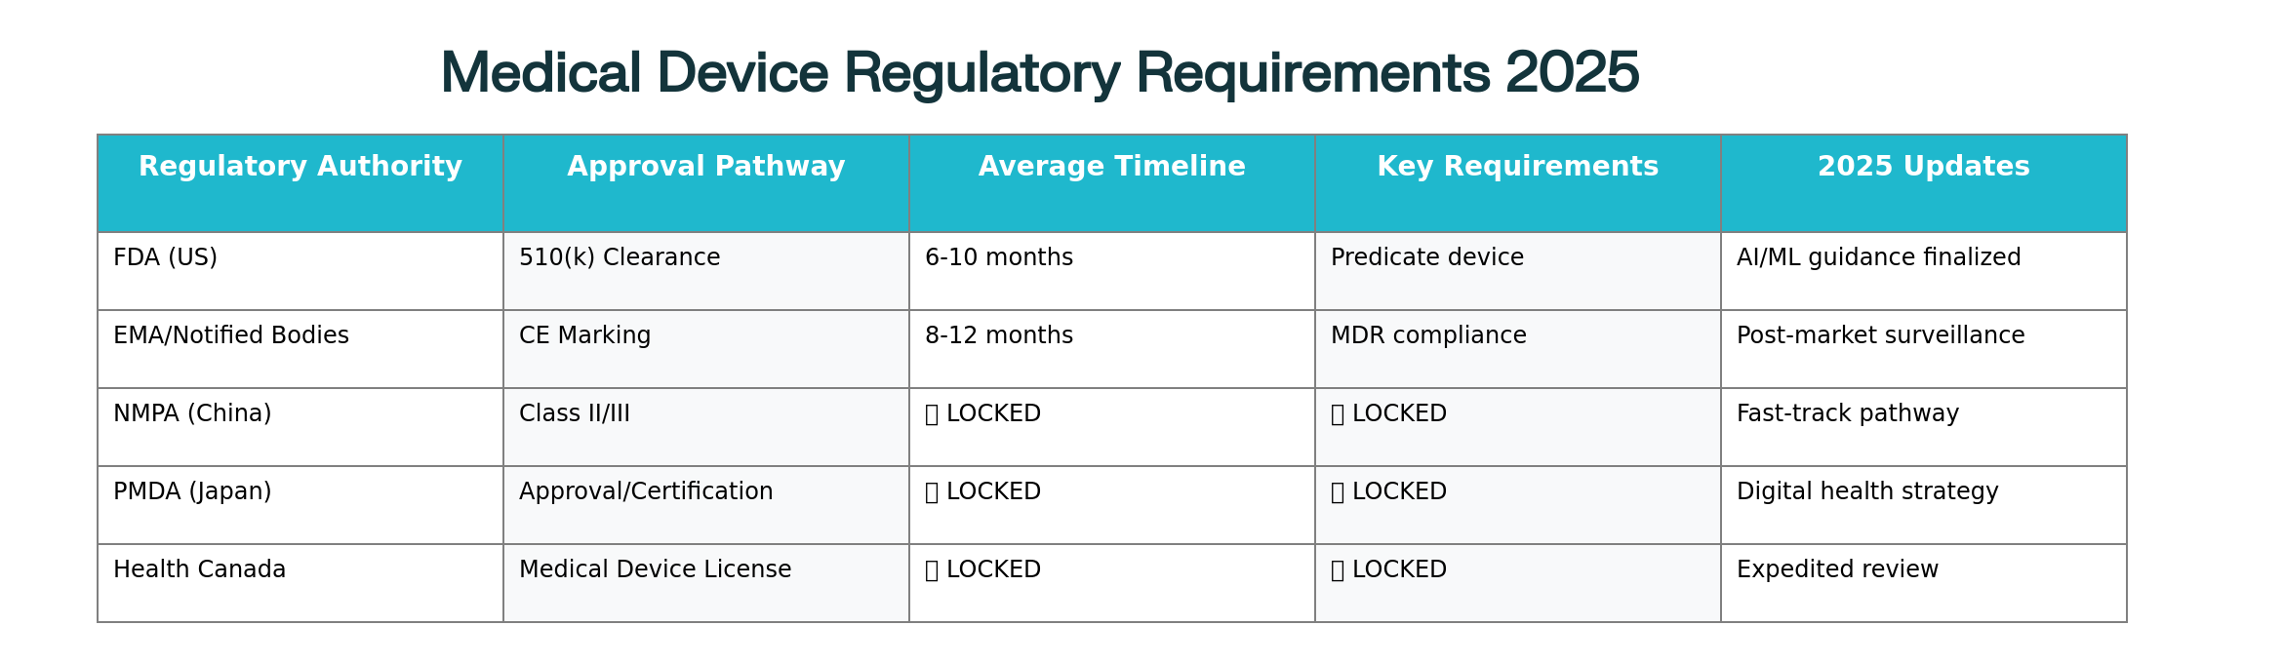Screen dimensions: 2283x665
Task: Select the EMA/Notified Bodies cell
Action: [x=231, y=335]
